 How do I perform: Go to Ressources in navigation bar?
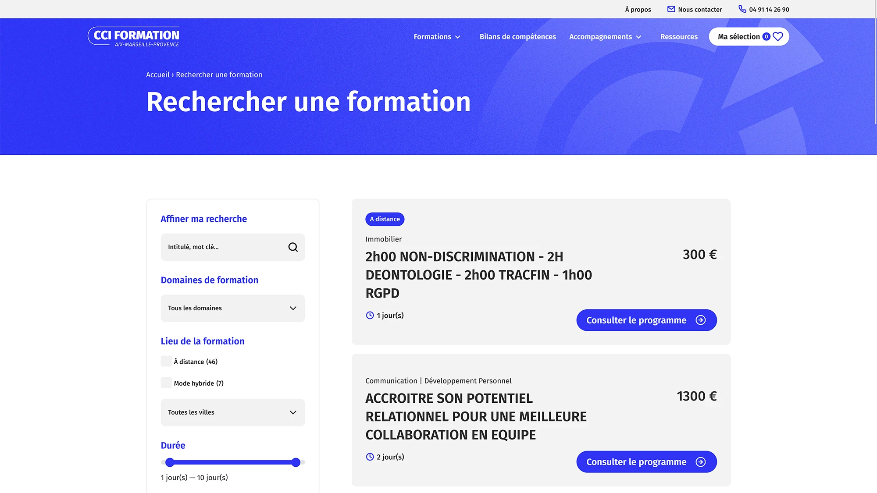click(x=679, y=37)
